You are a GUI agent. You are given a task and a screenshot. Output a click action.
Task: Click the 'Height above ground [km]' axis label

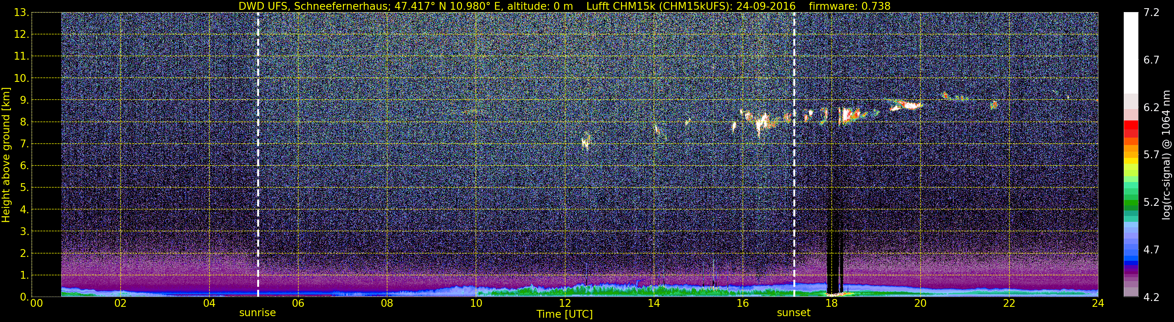[x=6, y=155]
